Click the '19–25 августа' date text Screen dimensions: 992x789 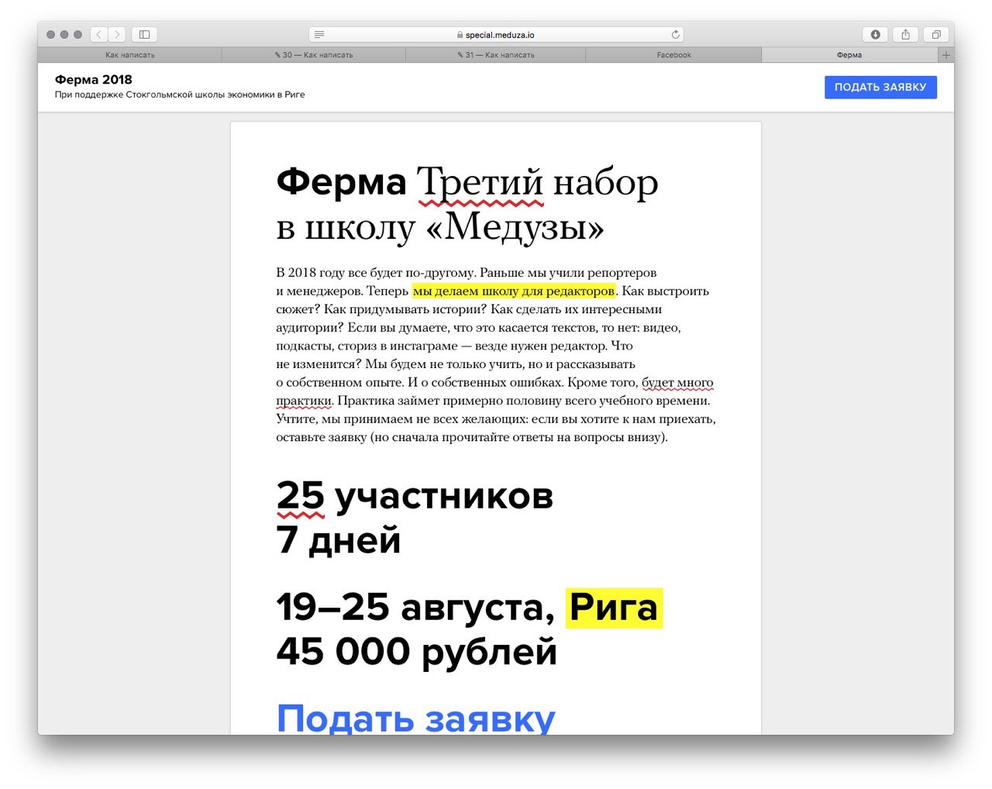[415, 608]
